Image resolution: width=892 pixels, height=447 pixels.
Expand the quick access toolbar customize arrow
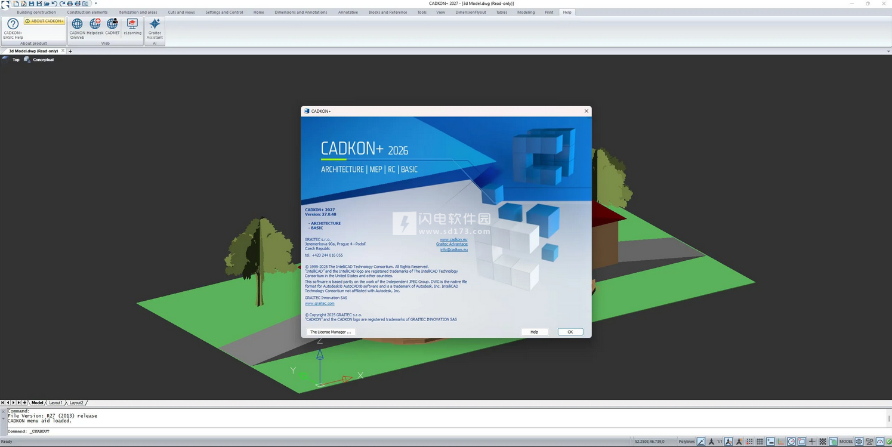[95, 4]
